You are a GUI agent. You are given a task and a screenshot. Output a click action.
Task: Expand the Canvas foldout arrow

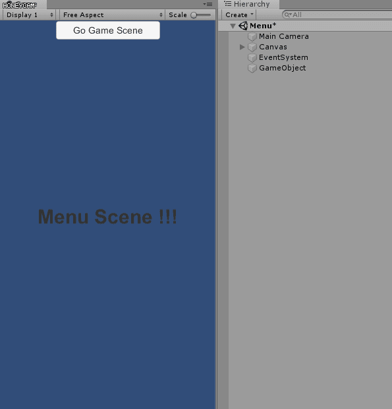(x=242, y=47)
